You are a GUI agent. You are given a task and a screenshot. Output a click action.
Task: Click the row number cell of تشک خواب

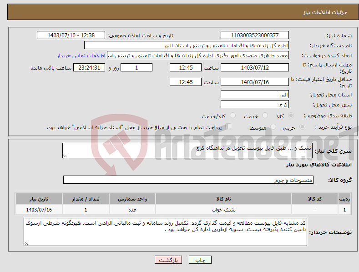click(x=344, y=210)
